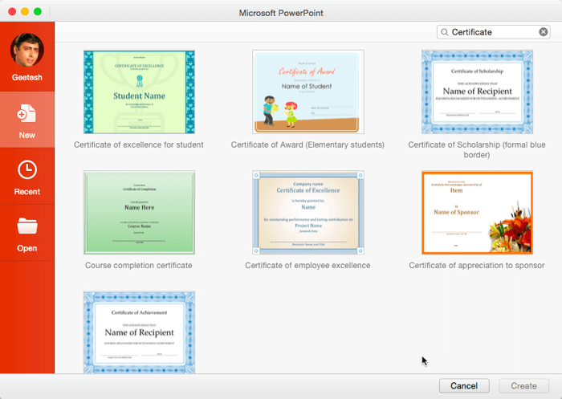562x399 pixels.
Task: Select Certificate of excellence for student thumbnail
Action: coord(140,92)
